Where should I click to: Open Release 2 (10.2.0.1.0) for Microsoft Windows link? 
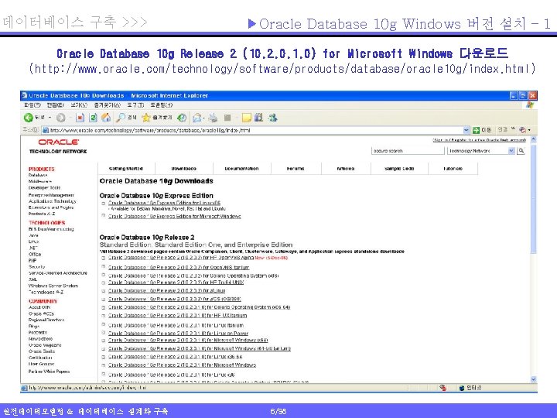182,365
